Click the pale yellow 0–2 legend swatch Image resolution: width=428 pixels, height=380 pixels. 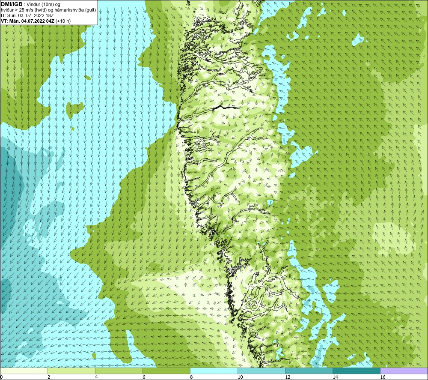[24, 371]
